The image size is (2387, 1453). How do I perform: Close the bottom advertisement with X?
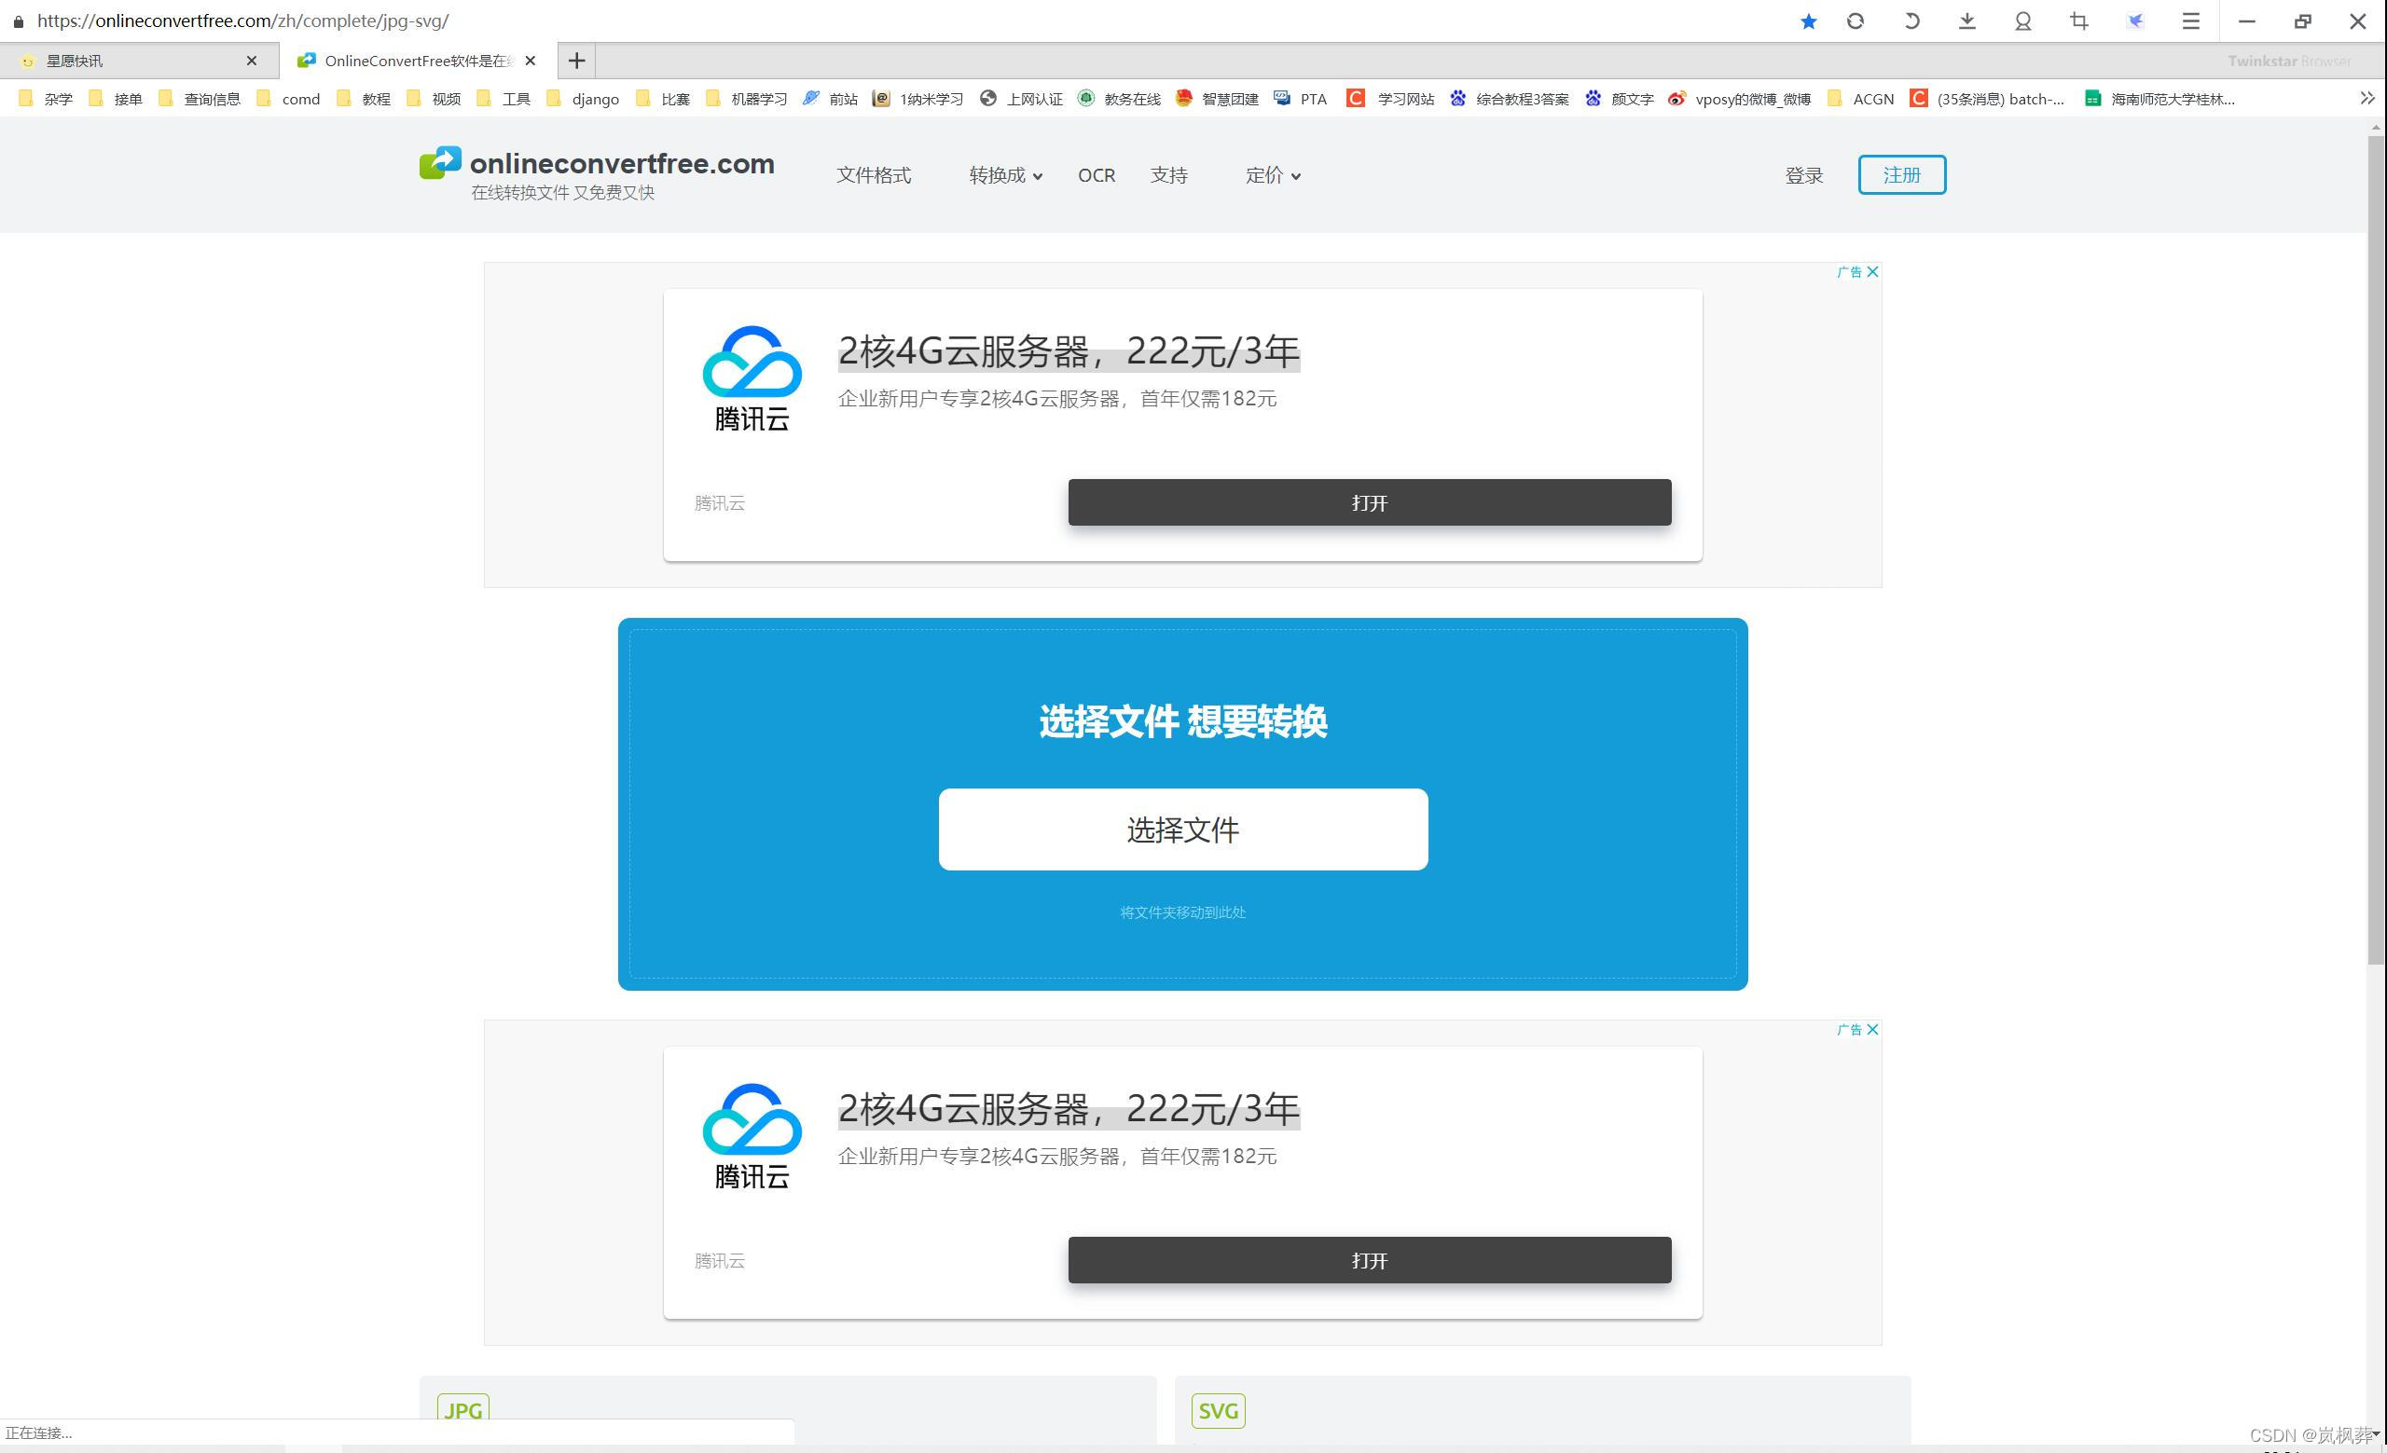coord(1872,1030)
